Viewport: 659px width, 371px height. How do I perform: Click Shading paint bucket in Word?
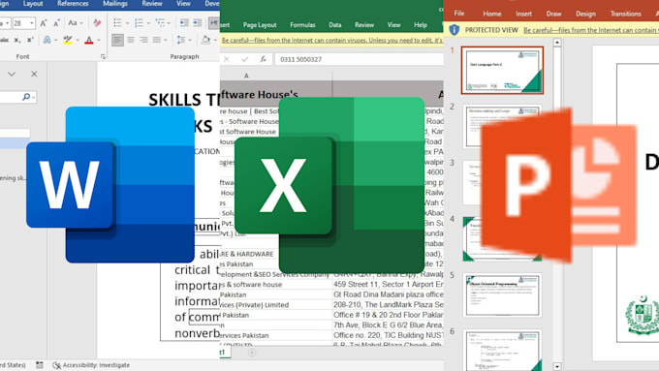click(205, 40)
